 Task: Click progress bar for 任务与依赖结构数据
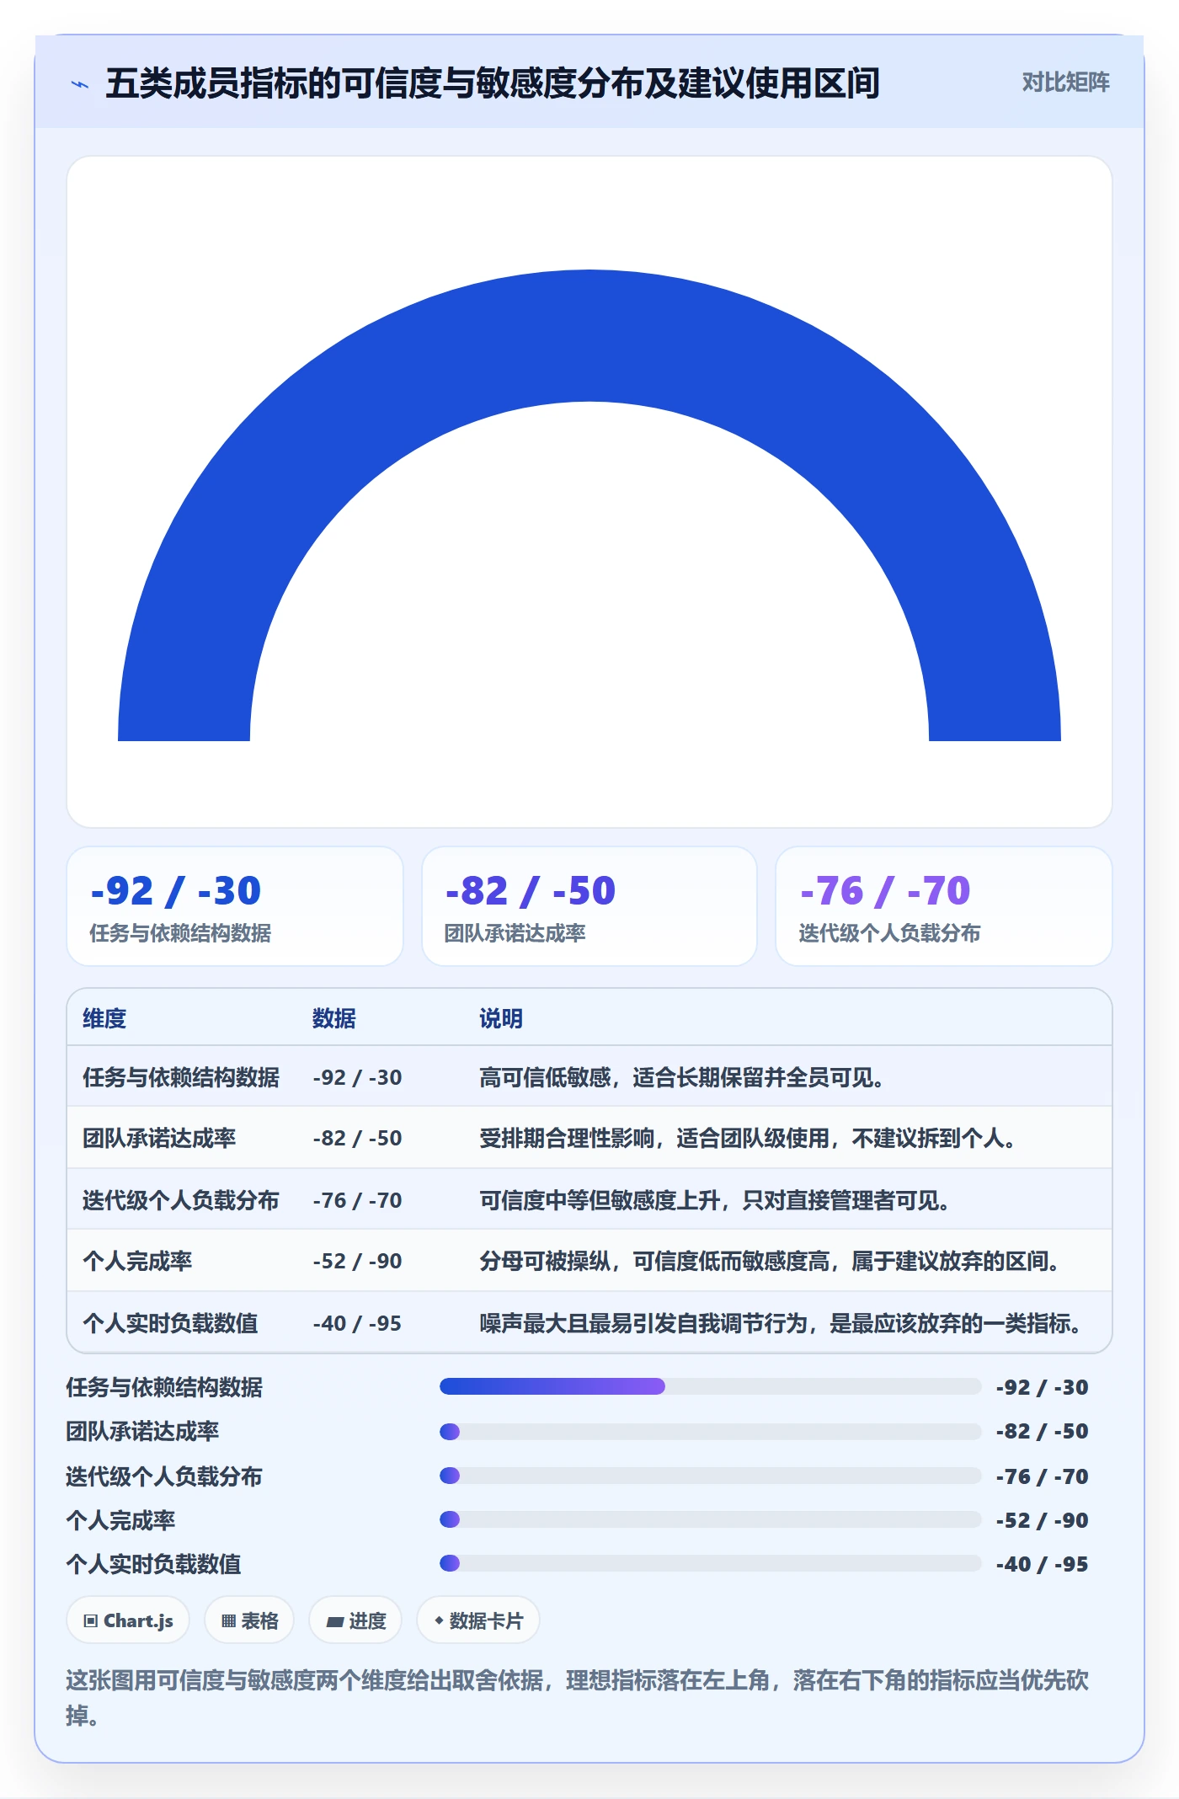pyautogui.click(x=711, y=1386)
